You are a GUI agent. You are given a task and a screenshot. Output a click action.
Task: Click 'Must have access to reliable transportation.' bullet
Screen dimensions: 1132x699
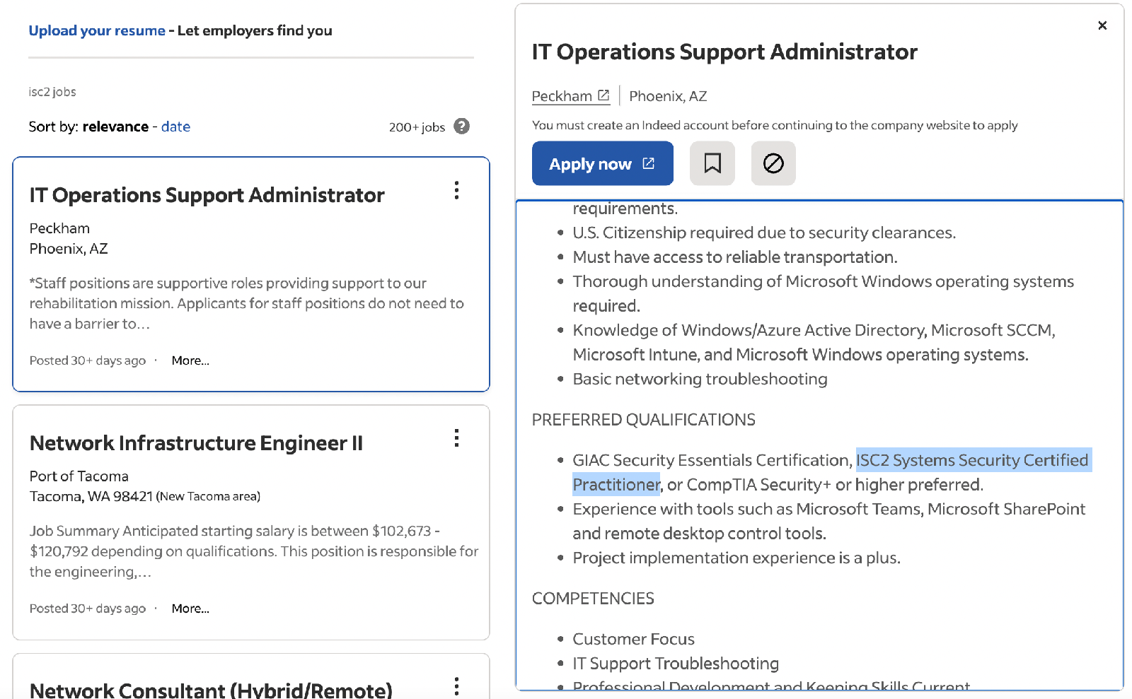[x=735, y=257]
